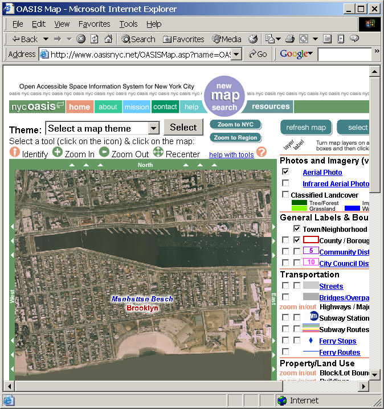The height and width of the screenshot is (409, 384).
Task: Click the Refresh page icon
Action: 95,39
